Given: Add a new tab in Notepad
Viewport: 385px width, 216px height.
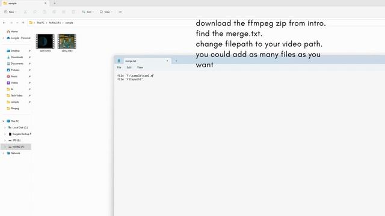Looking at the screenshot, I should (x=176, y=61).
